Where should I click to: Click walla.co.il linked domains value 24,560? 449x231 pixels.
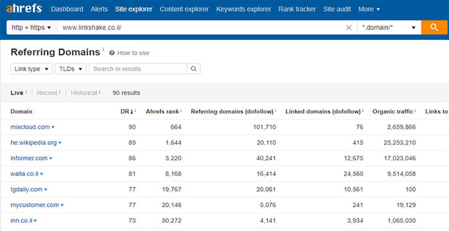click(x=353, y=174)
